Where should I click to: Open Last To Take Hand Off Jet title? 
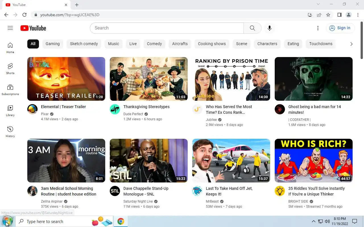click(x=229, y=191)
